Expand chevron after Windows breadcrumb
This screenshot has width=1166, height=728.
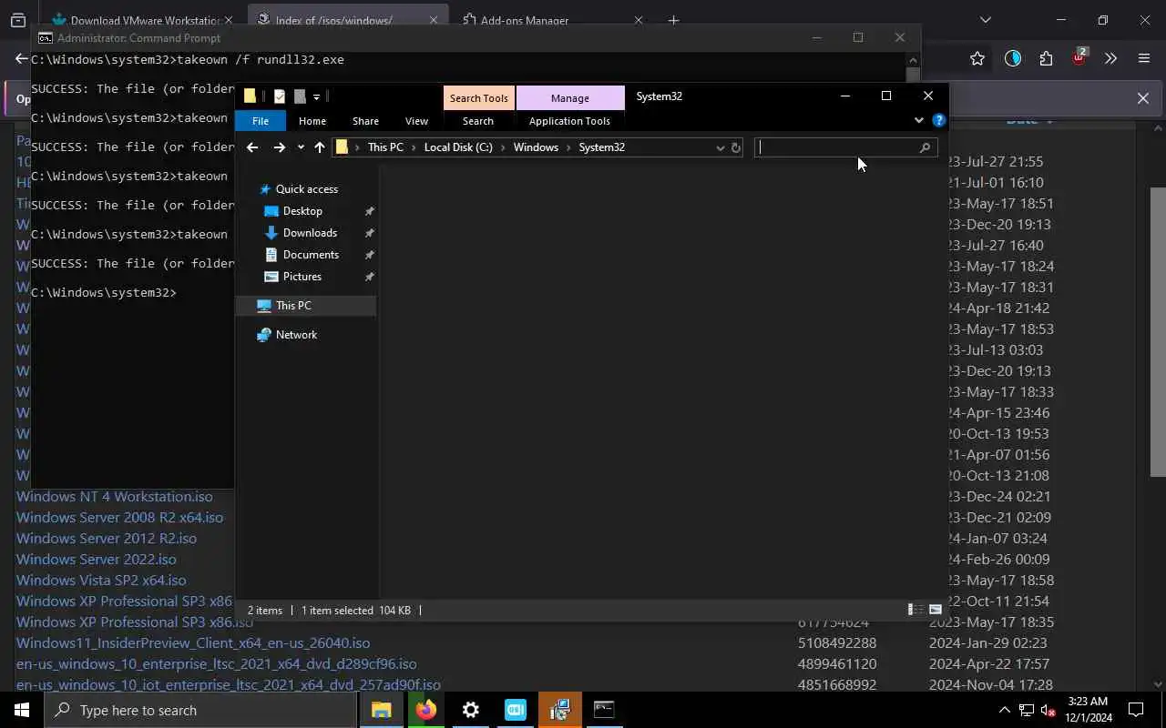pyautogui.click(x=569, y=147)
